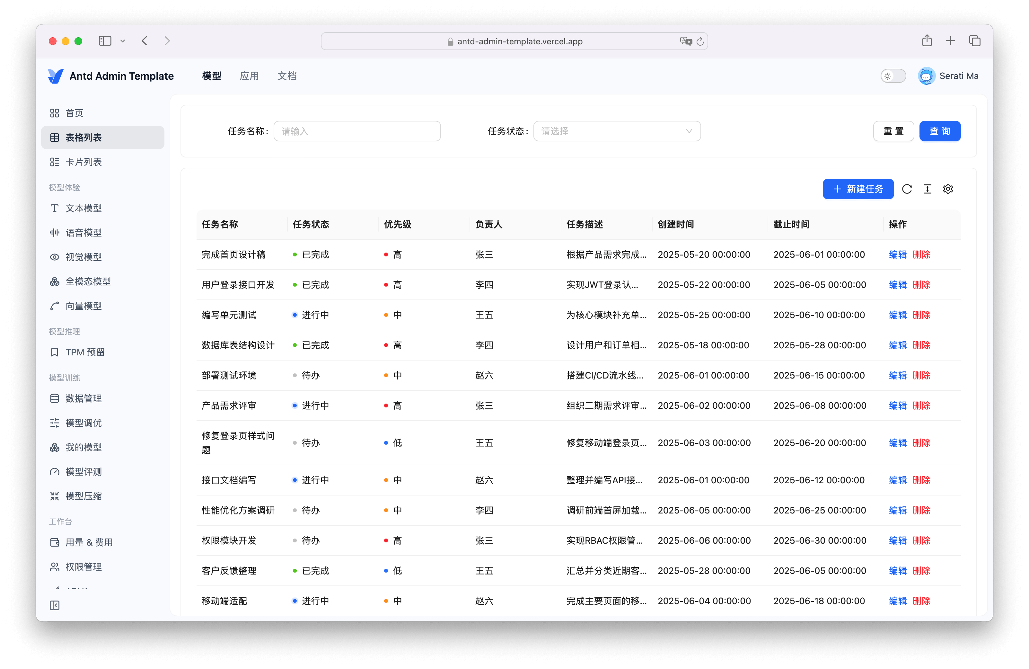Open table density (row height) icon
Viewport: 1029px width, 669px height.
[x=928, y=189]
